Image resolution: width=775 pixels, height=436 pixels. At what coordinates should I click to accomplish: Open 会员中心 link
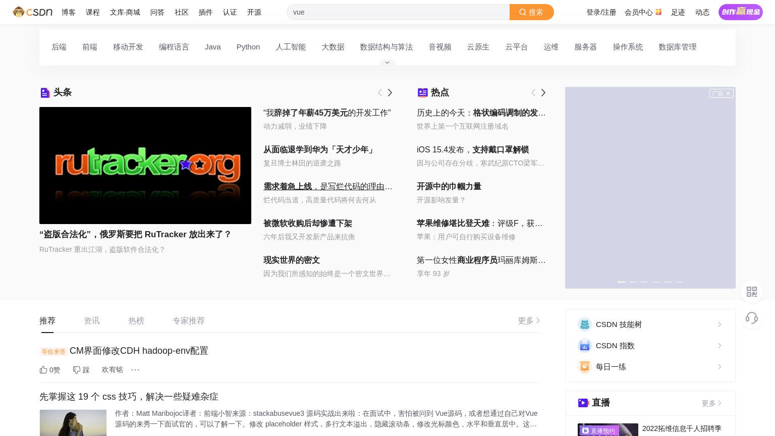639,12
